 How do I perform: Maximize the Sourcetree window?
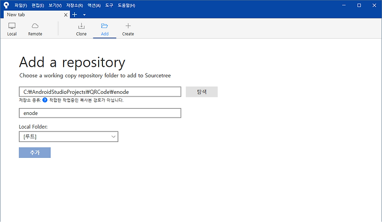pos(359,5)
